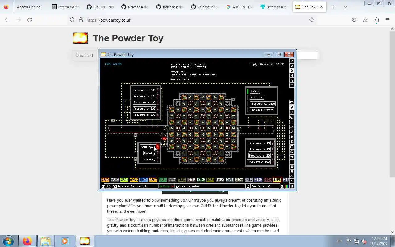Upvote the save with Vote arrow

click(x=164, y=186)
